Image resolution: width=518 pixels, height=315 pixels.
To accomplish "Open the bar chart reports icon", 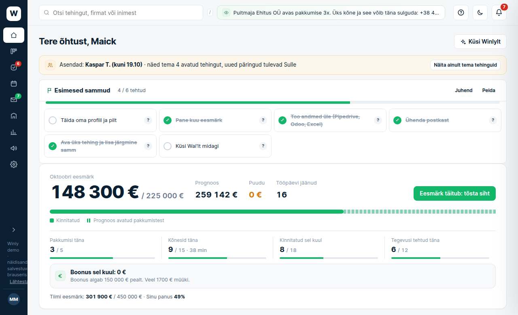I will [14, 132].
